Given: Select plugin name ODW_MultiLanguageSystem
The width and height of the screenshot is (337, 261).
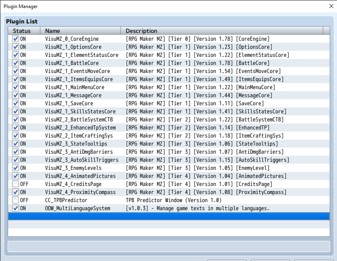Looking at the screenshot, I should point(77,208).
